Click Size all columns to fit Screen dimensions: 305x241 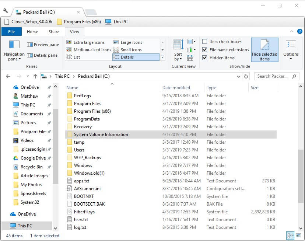coord(190,58)
